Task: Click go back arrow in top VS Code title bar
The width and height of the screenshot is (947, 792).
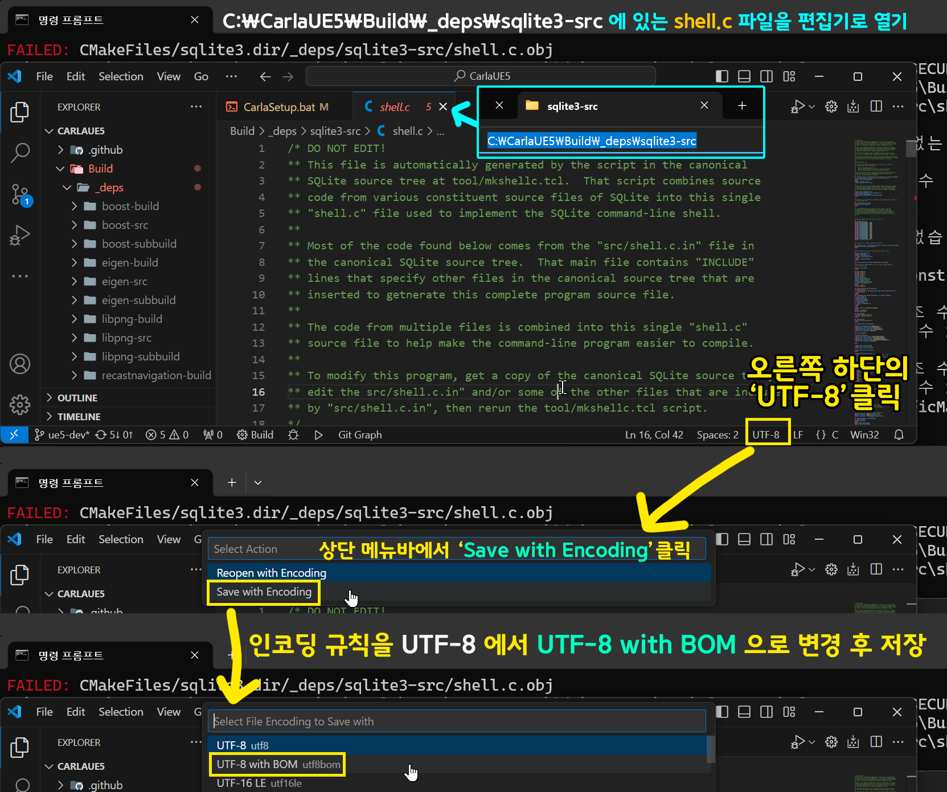Action: coord(265,76)
